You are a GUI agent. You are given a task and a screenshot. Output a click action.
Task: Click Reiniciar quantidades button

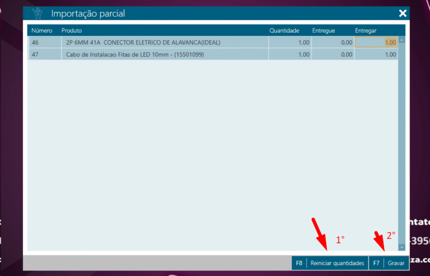[x=337, y=263]
